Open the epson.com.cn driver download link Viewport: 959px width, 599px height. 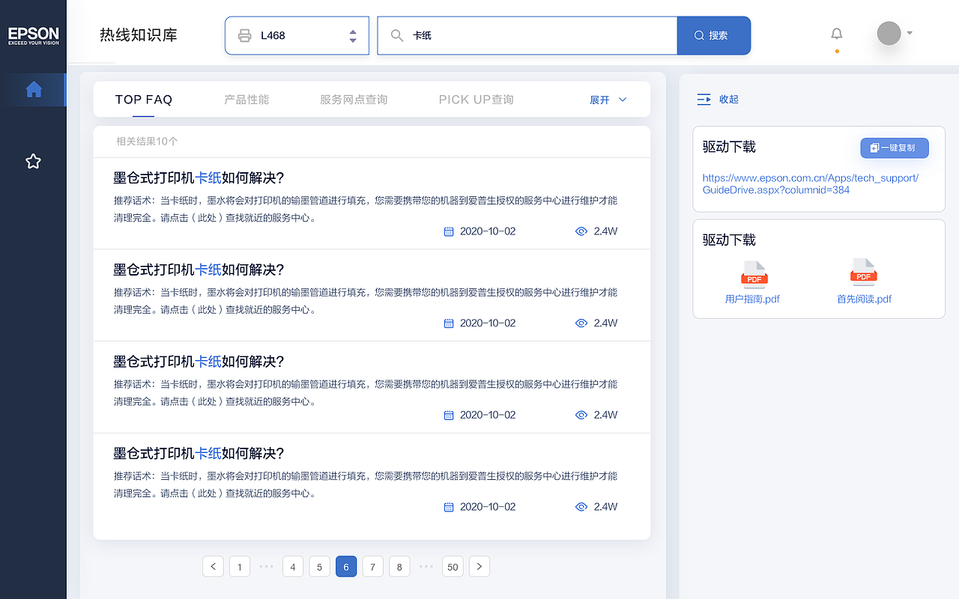point(811,183)
